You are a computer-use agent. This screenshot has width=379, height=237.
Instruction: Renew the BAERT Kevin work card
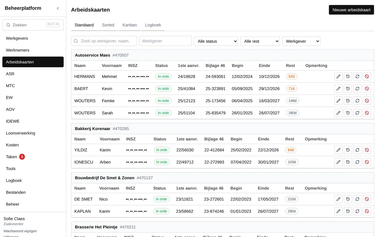tap(357, 89)
